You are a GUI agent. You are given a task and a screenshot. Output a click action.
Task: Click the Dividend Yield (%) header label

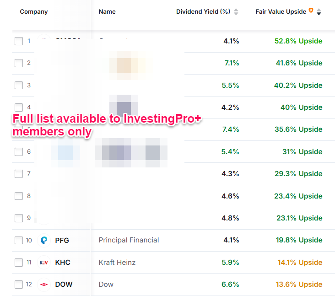pyautogui.click(x=203, y=12)
